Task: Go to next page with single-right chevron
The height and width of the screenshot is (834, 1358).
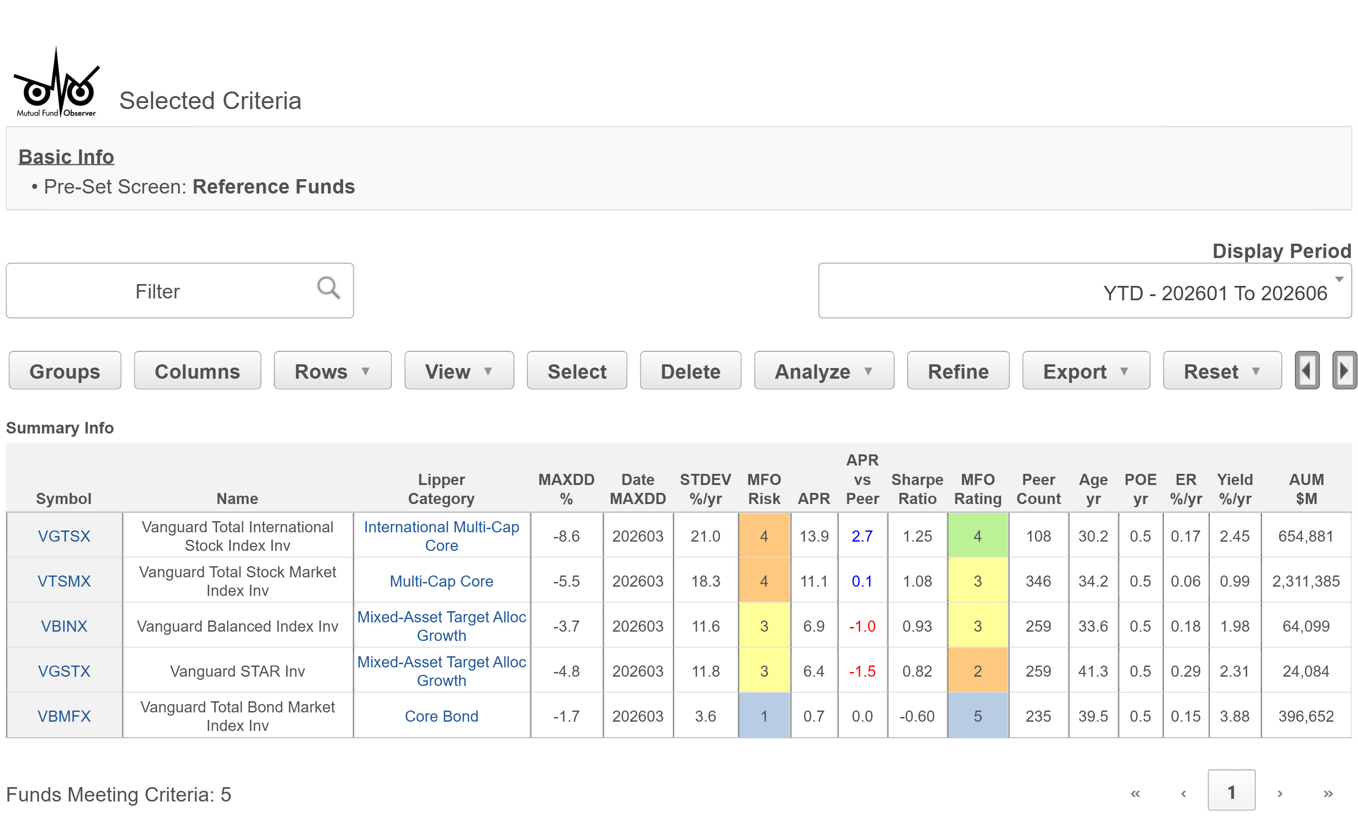Action: click(x=1279, y=793)
